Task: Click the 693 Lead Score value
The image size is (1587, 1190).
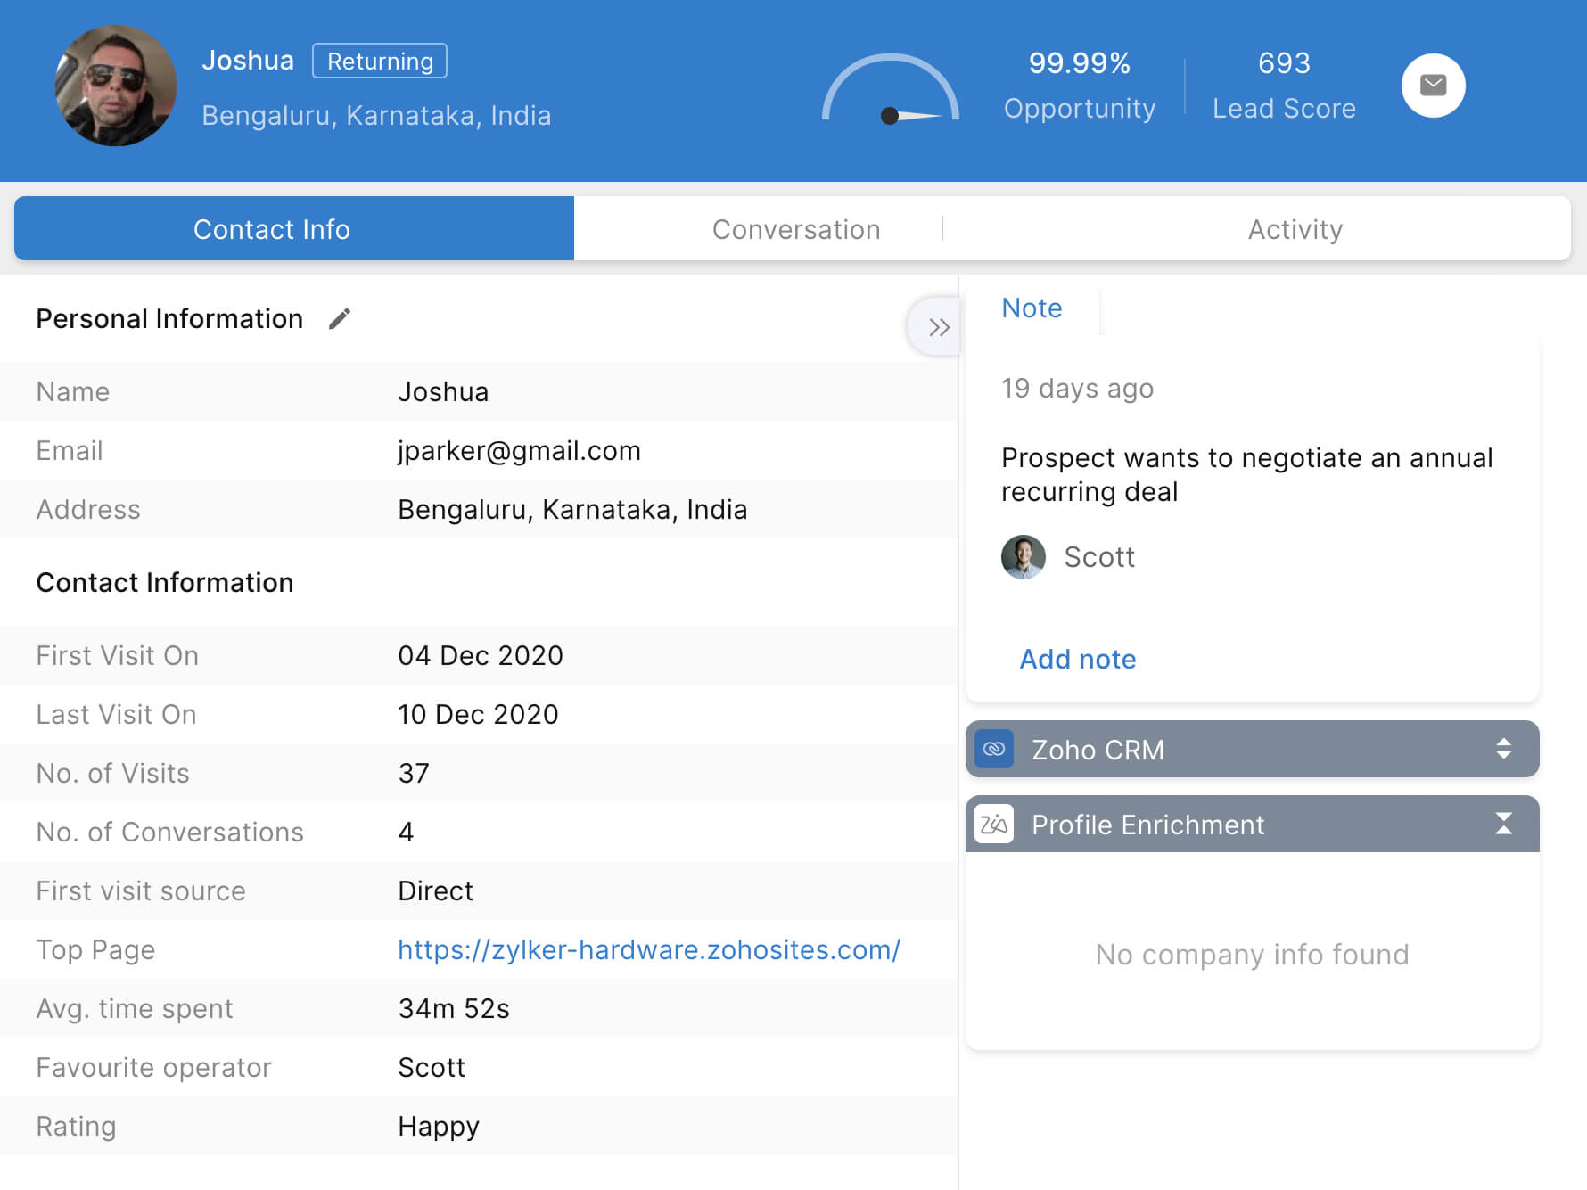Action: (1284, 63)
